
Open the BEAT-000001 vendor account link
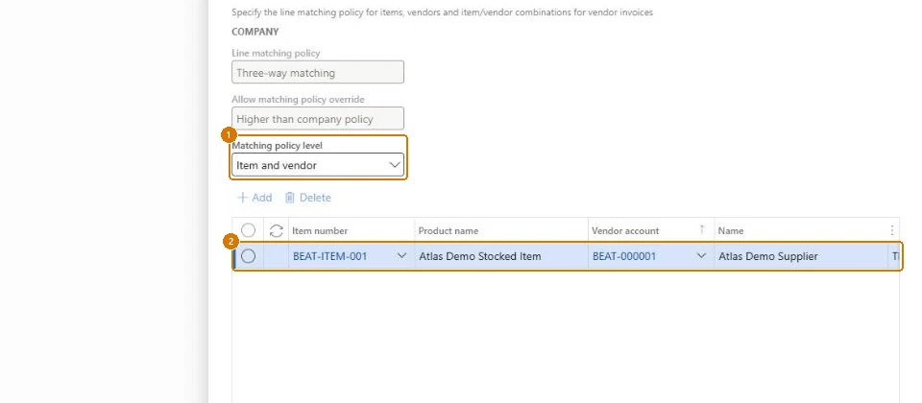tap(624, 256)
